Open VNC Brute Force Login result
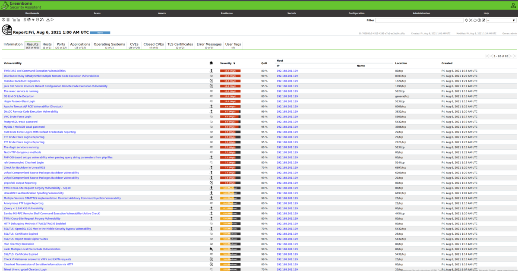Screen dimensions: 518x271 coord(18,117)
